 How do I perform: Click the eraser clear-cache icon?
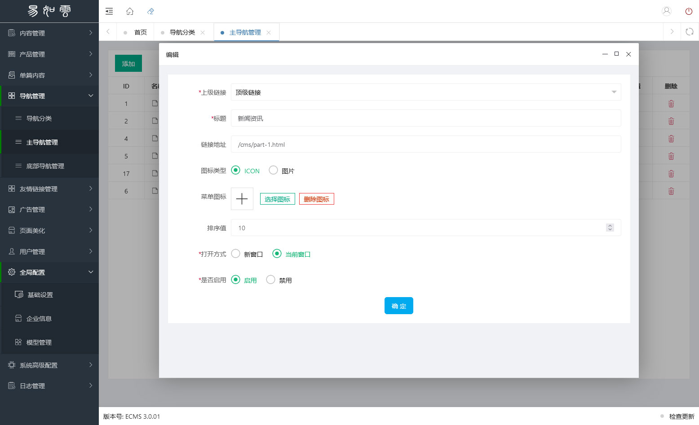(x=150, y=11)
